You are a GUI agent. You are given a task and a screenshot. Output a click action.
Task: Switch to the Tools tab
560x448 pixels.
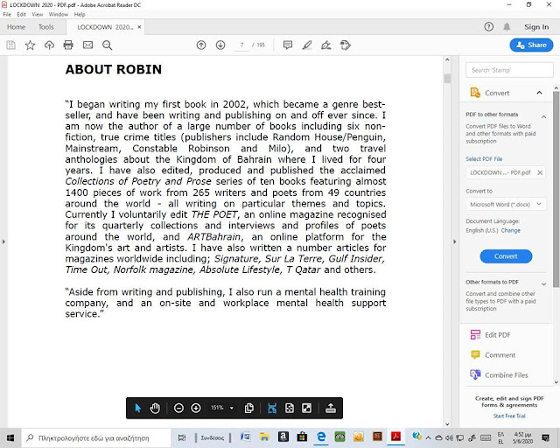click(x=46, y=27)
